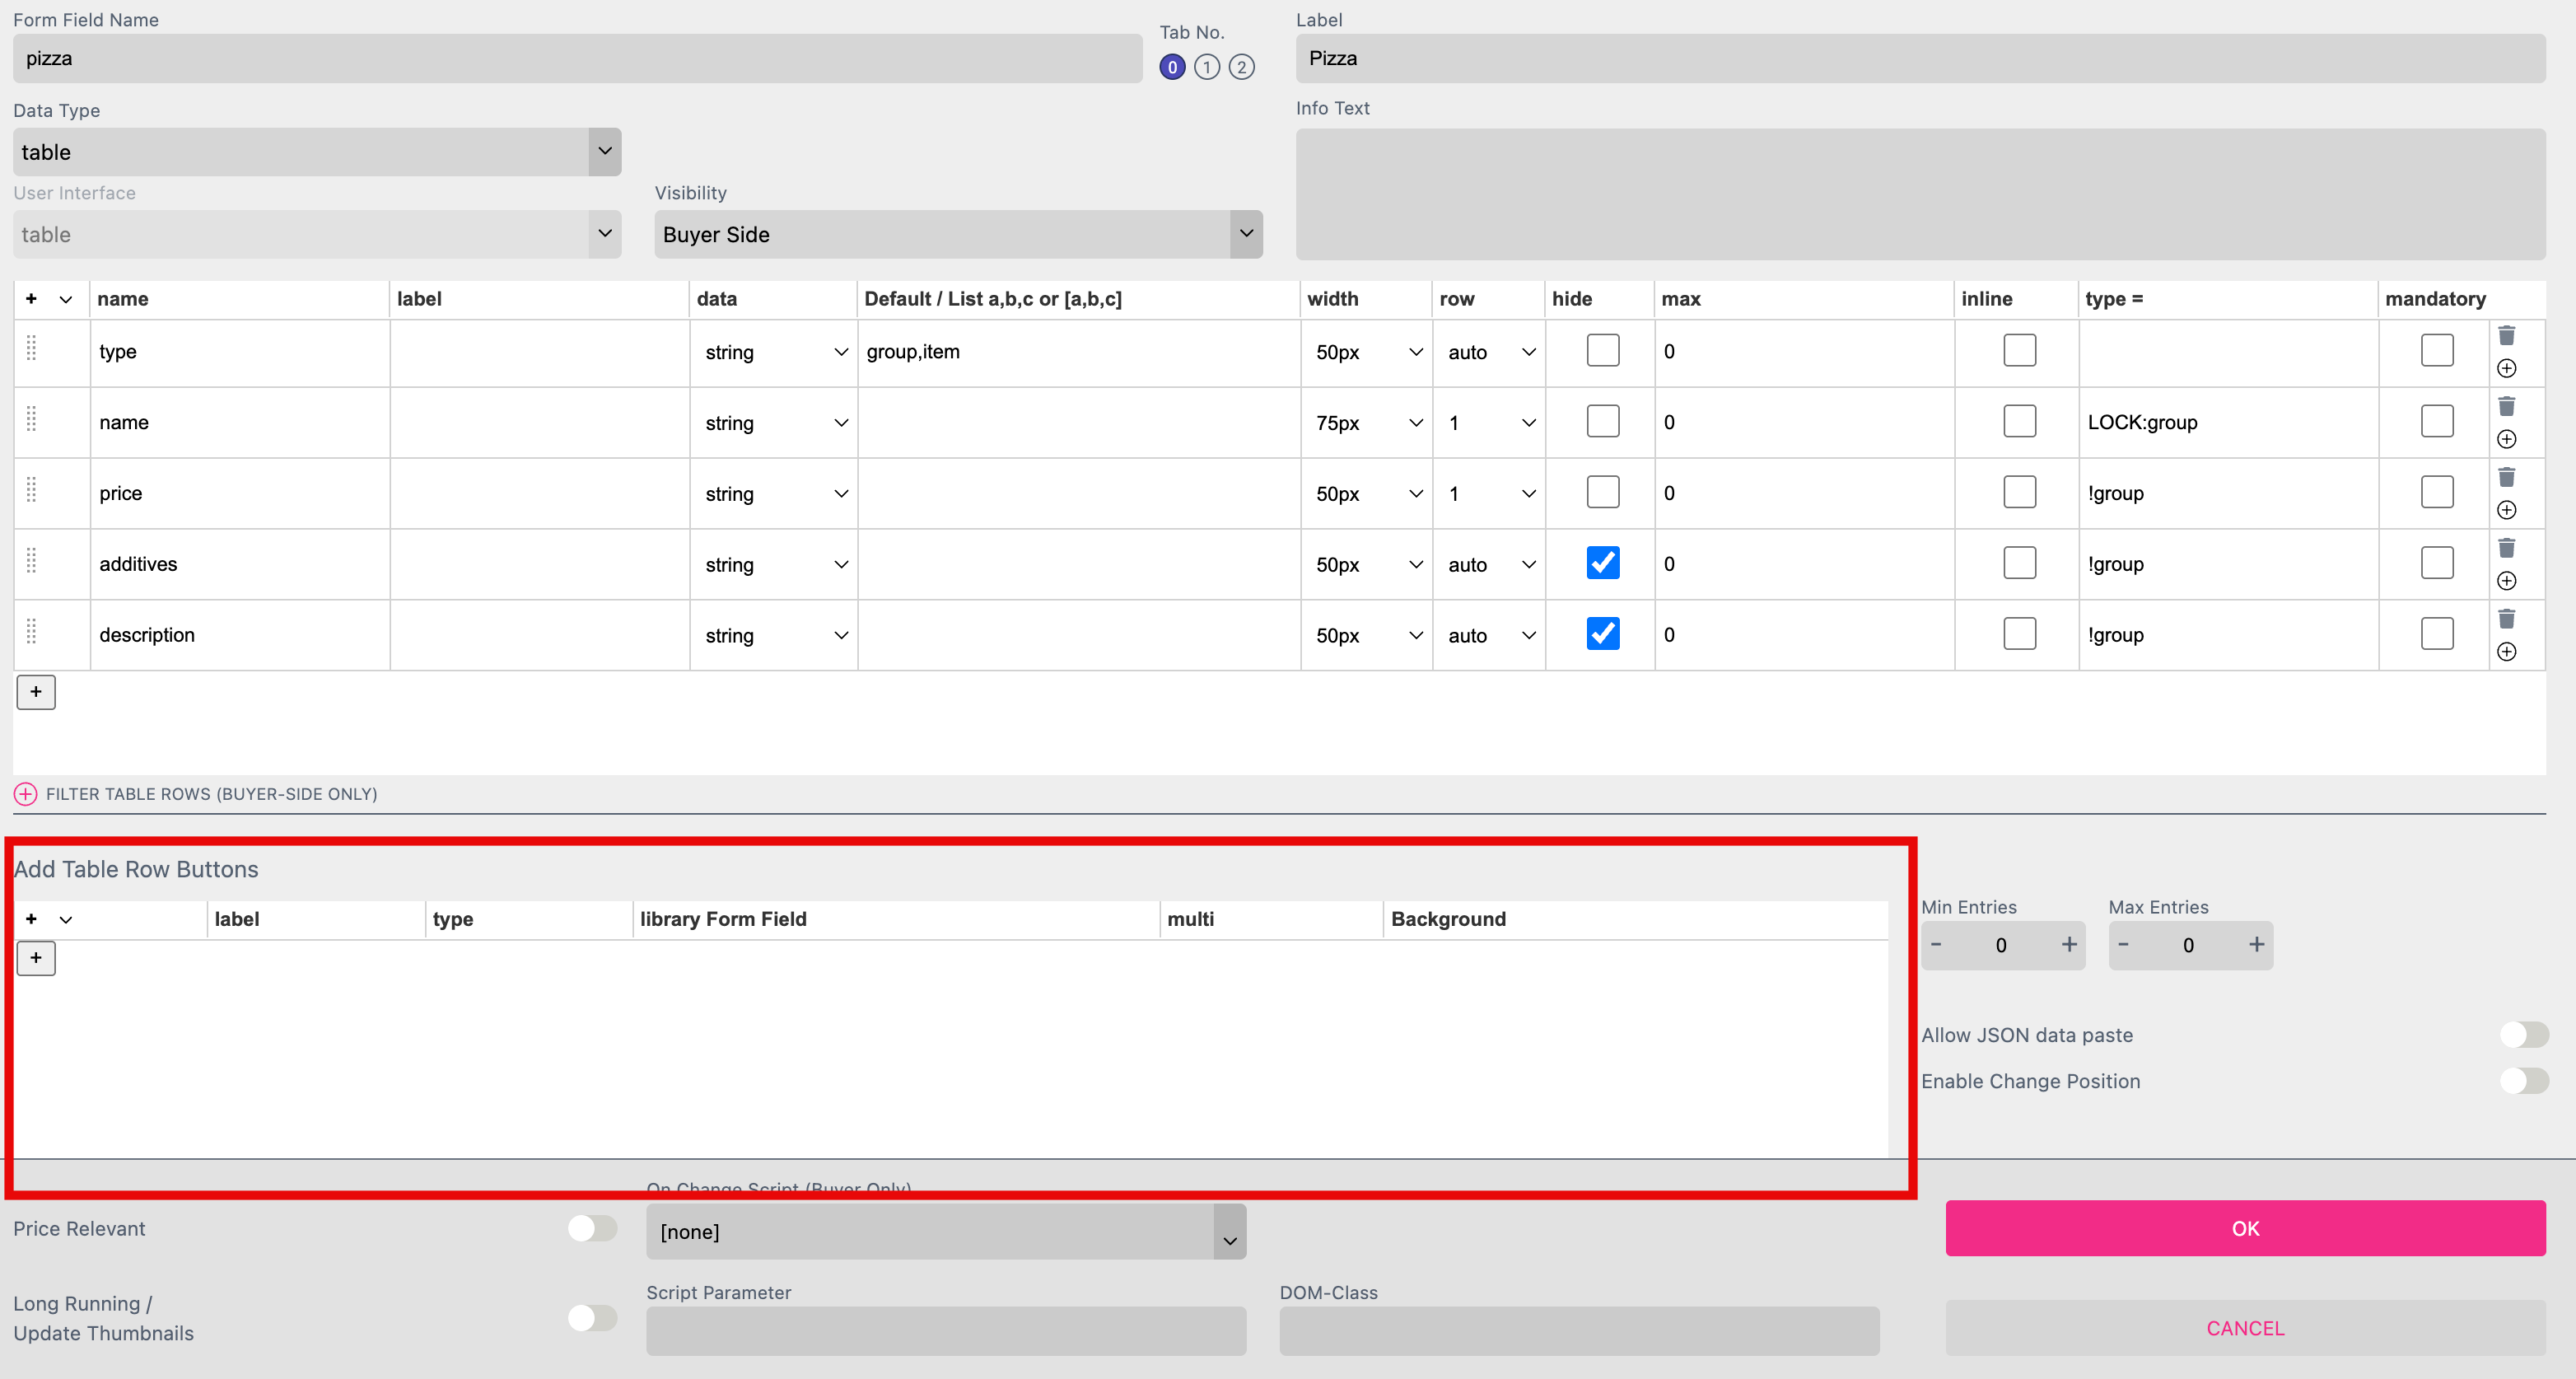Image resolution: width=2576 pixels, height=1379 pixels.
Task: Click the circled plus on the 'name' row
Action: tap(2506, 440)
